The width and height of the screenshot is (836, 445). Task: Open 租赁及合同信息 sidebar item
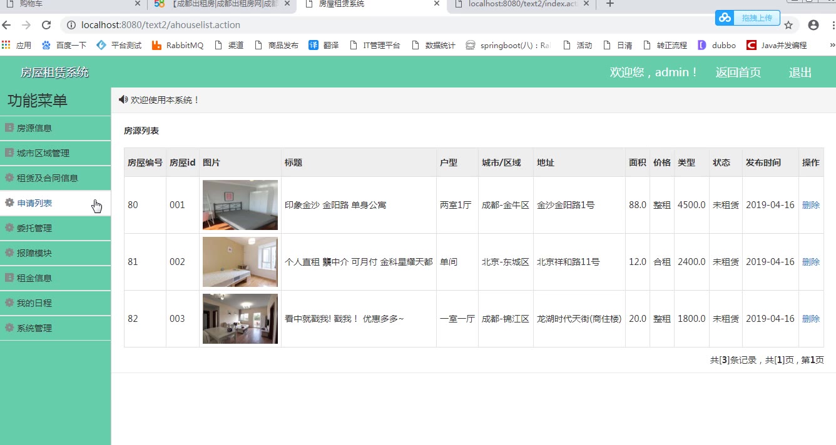click(x=47, y=178)
